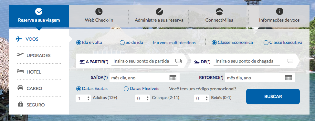Click the ConnectMiles logo icon

[x=219, y=12]
